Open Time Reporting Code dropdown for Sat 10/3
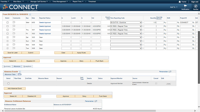Image resolution: width=200 pixels, height=112 pixels. tap(126, 37)
